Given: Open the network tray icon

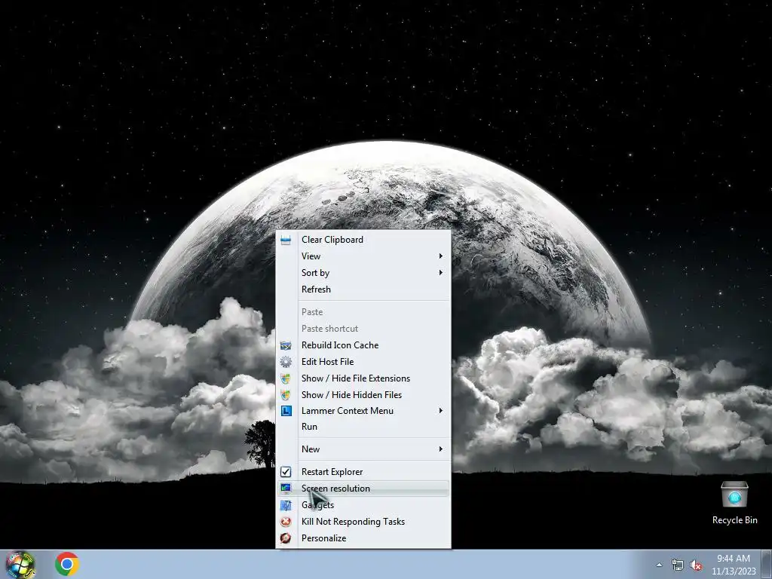Looking at the screenshot, I should click(x=678, y=565).
